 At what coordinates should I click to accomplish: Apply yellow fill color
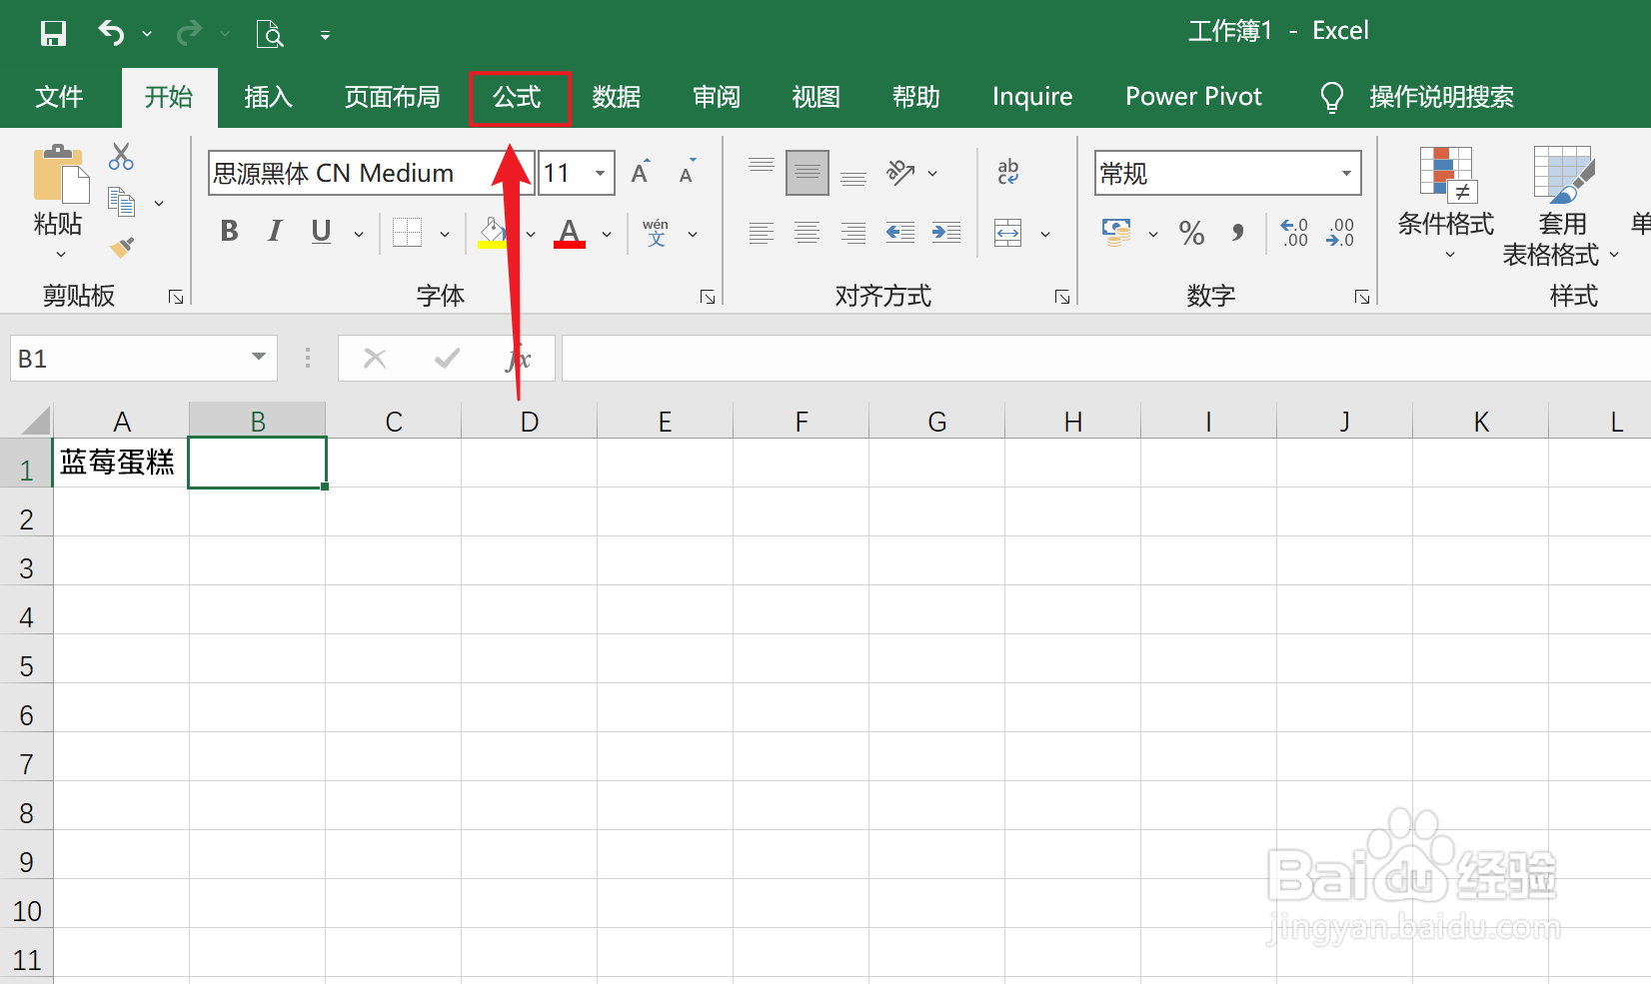coord(492,233)
